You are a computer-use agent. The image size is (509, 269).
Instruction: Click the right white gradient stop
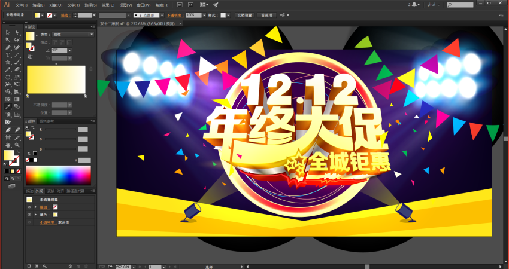[x=86, y=96]
